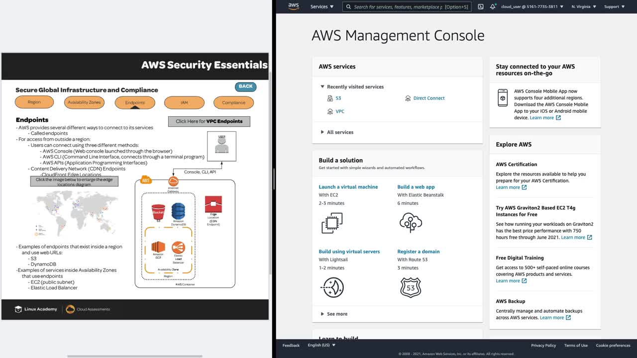Screen dimensions: 637x358
Task: Select the Availability Zones tab on the slide
Action: coord(84,102)
